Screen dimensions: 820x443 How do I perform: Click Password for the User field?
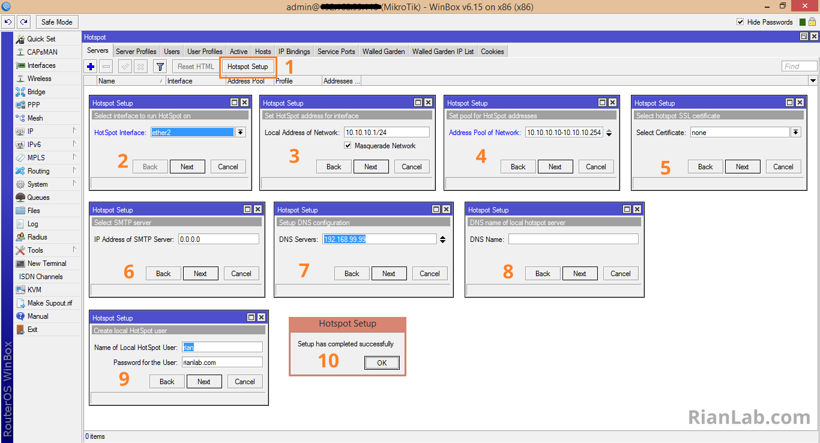click(x=222, y=363)
